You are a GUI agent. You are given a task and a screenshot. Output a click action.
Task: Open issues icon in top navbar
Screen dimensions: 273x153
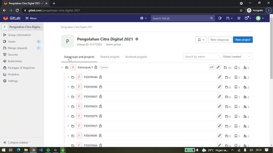[x=220, y=18]
